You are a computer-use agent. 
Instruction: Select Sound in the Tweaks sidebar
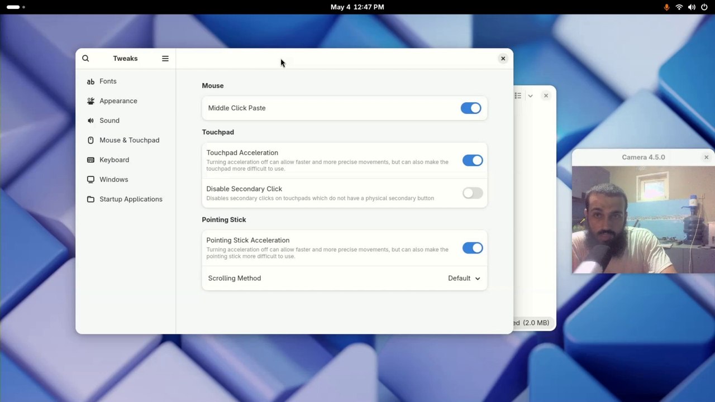(126, 121)
